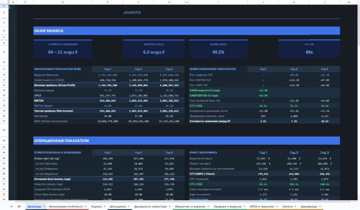Open the Финансовая отчётность sheet tab
360x210 pixels.
click(x=66, y=206)
